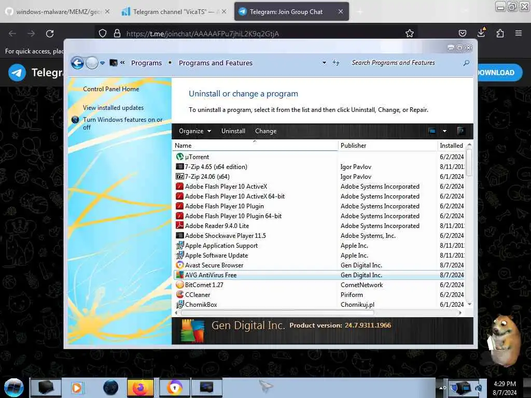Open the Firefox hamburger menu

[x=518, y=33]
